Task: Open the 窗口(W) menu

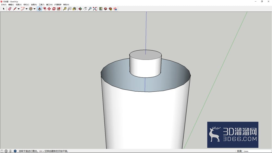Action: [x=50, y=5]
